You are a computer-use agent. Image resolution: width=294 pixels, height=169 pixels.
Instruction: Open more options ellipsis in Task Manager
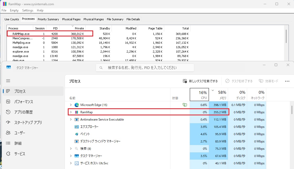(x=287, y=81)
